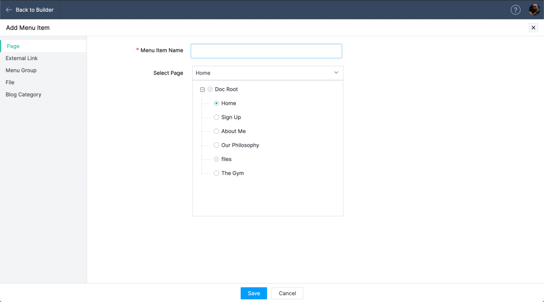This screenshot has width=544, height=302.
Task: Close the Add Menu Item dialog
Action: [533, 28]
